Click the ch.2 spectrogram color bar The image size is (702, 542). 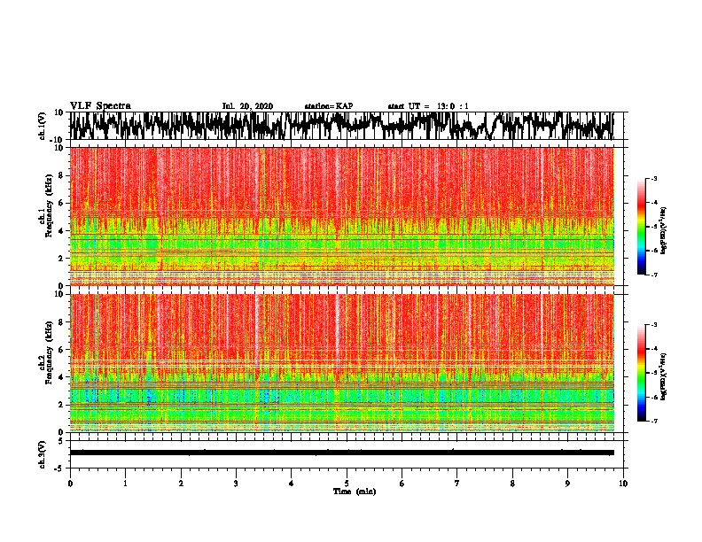tap(641, 373)
